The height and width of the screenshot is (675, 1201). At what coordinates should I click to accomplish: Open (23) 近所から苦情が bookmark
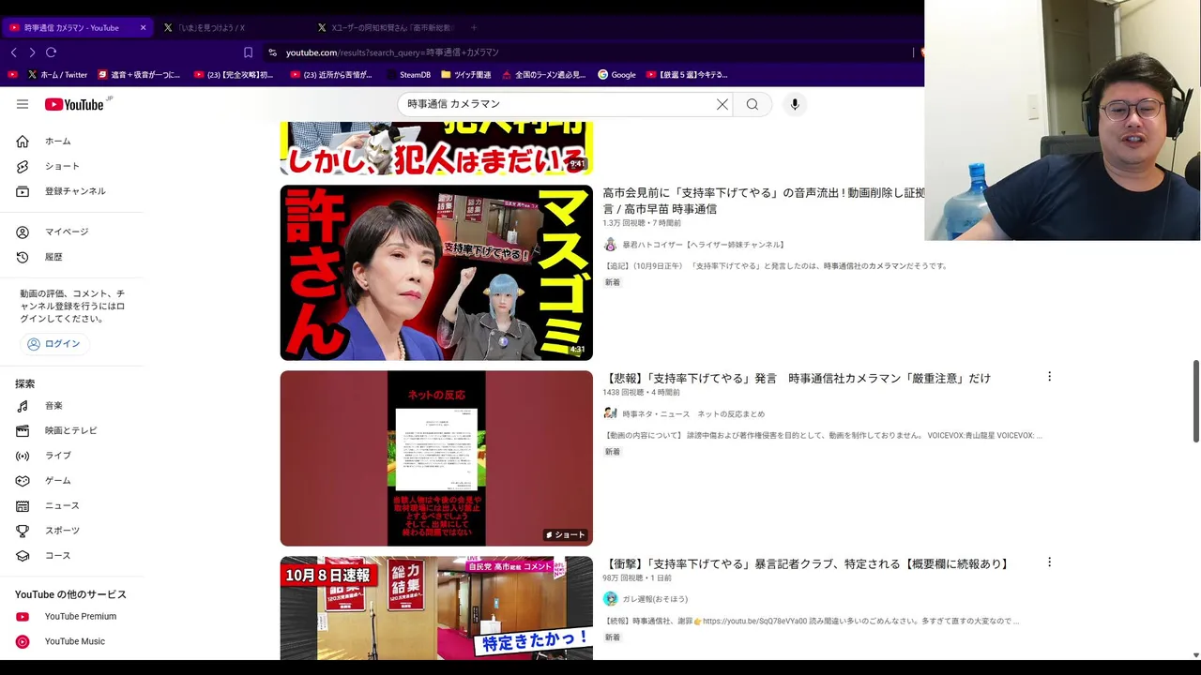pos(330,74)
